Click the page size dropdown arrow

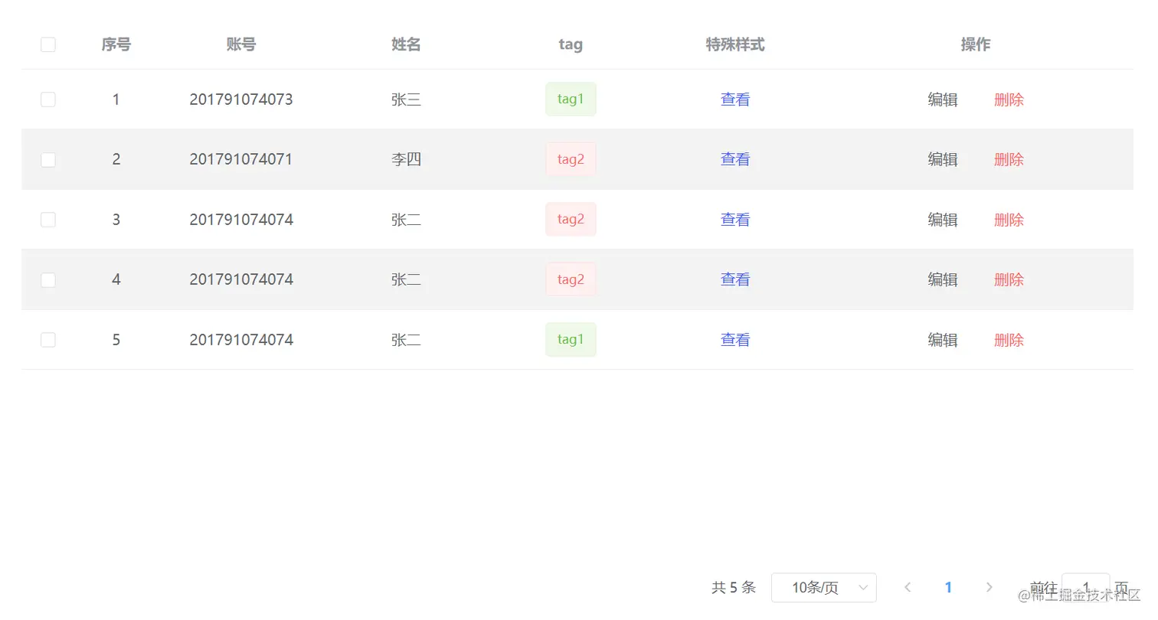pyautogui.click(x=863, y=587)
